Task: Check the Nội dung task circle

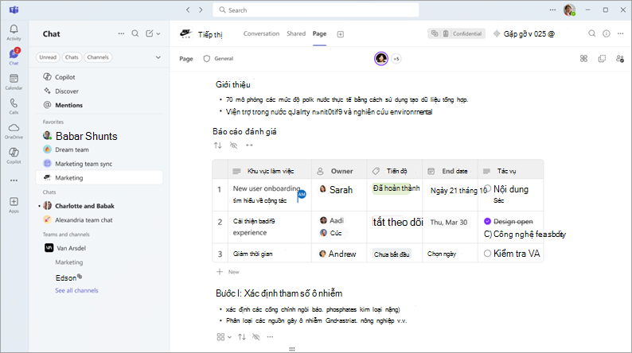Action: 488,188
